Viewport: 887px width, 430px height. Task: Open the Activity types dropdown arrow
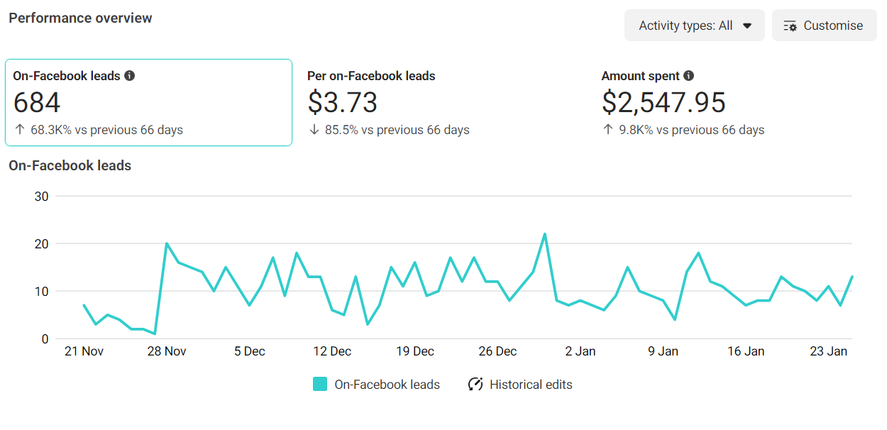747,26
